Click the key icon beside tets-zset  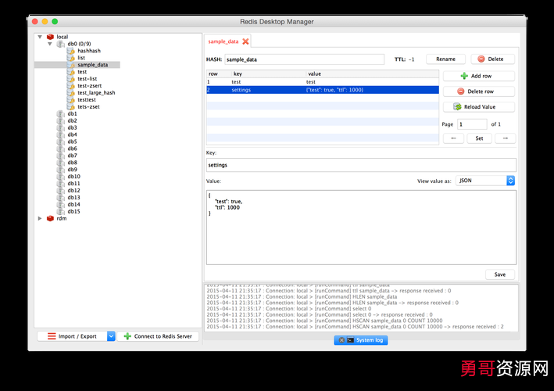(70, 106)
